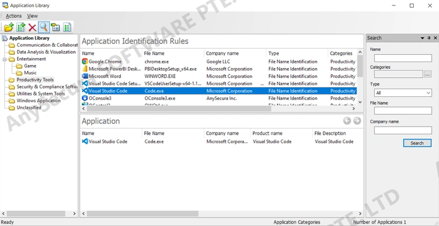Image resolution: width=439 pixels, height=226 pixels.
Task: Sort rules by Categories column header
Action: 341,53
